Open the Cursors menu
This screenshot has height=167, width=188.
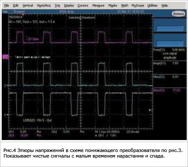click(83, 6)
